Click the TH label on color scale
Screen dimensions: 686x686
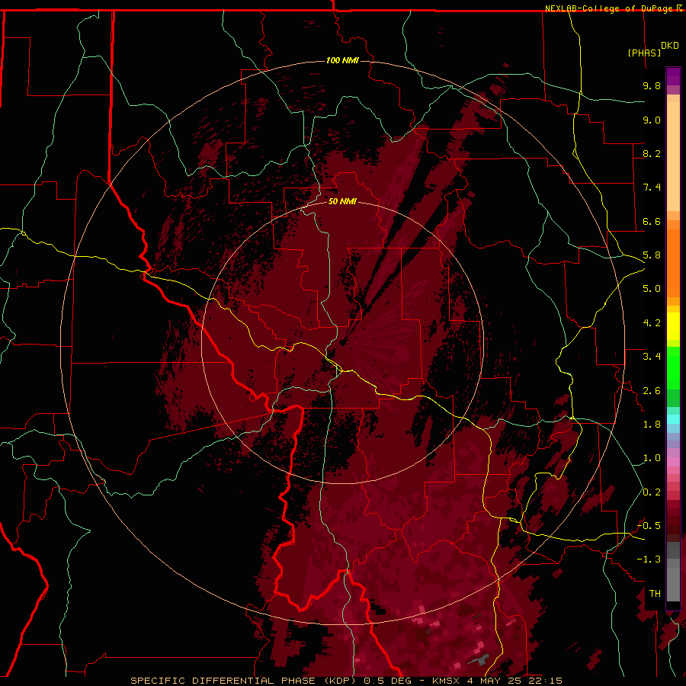tap(655, 594)
